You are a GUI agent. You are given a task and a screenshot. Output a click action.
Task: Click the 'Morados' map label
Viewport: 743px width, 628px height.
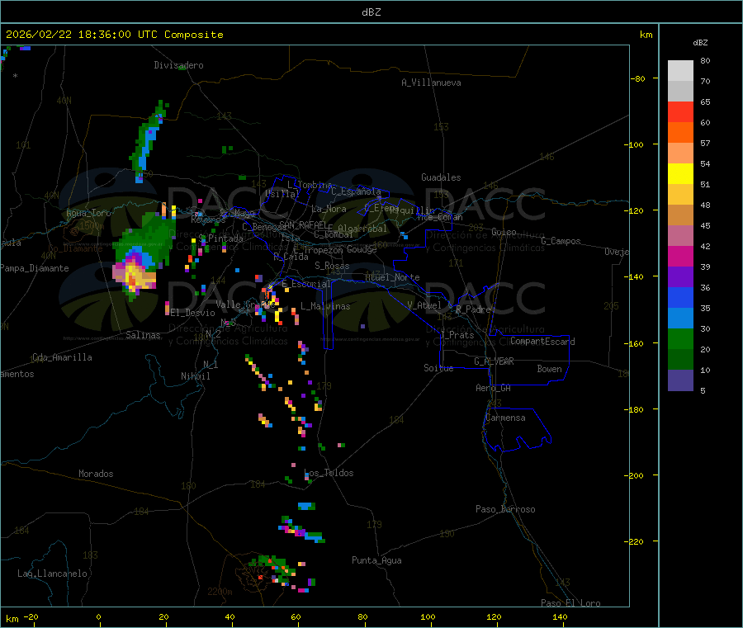(96, 474)
